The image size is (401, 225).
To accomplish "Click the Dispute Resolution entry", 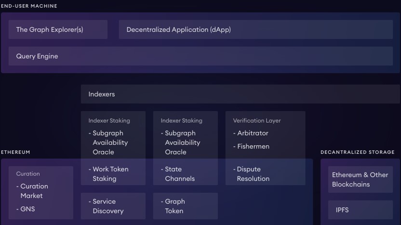I will pos(252,174).
